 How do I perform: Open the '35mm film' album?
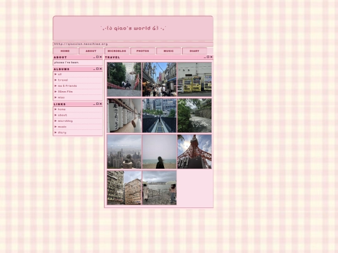pyautogui.click(x=65, y=92)
